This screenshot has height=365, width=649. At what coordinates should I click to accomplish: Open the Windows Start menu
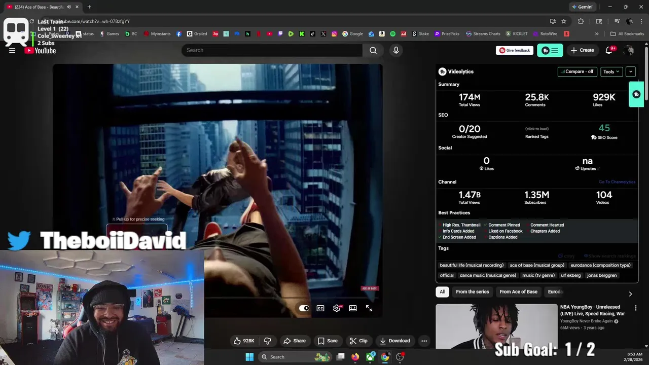coord(249,357)
